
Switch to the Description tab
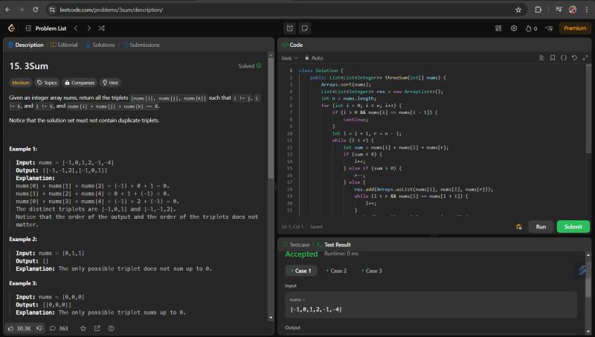coord(26,45)
